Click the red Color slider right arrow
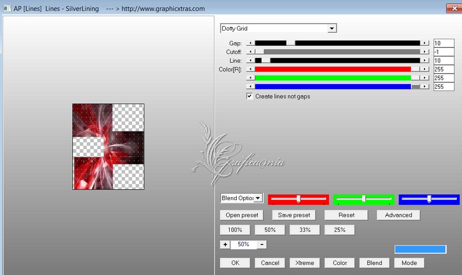The width and height of the screenshot is (462, 275). point(424,69)
